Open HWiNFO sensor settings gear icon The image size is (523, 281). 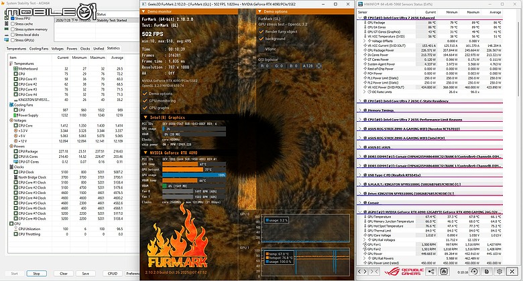[500, 272]
